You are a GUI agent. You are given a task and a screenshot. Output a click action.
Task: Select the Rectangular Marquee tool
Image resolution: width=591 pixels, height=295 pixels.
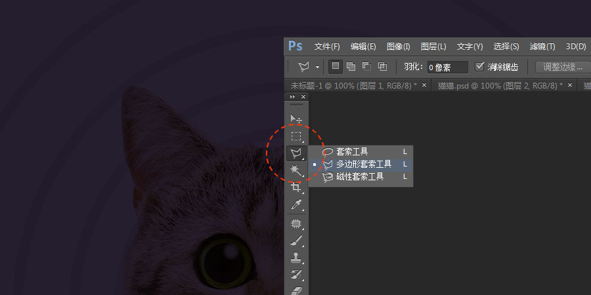pos(296,136)
